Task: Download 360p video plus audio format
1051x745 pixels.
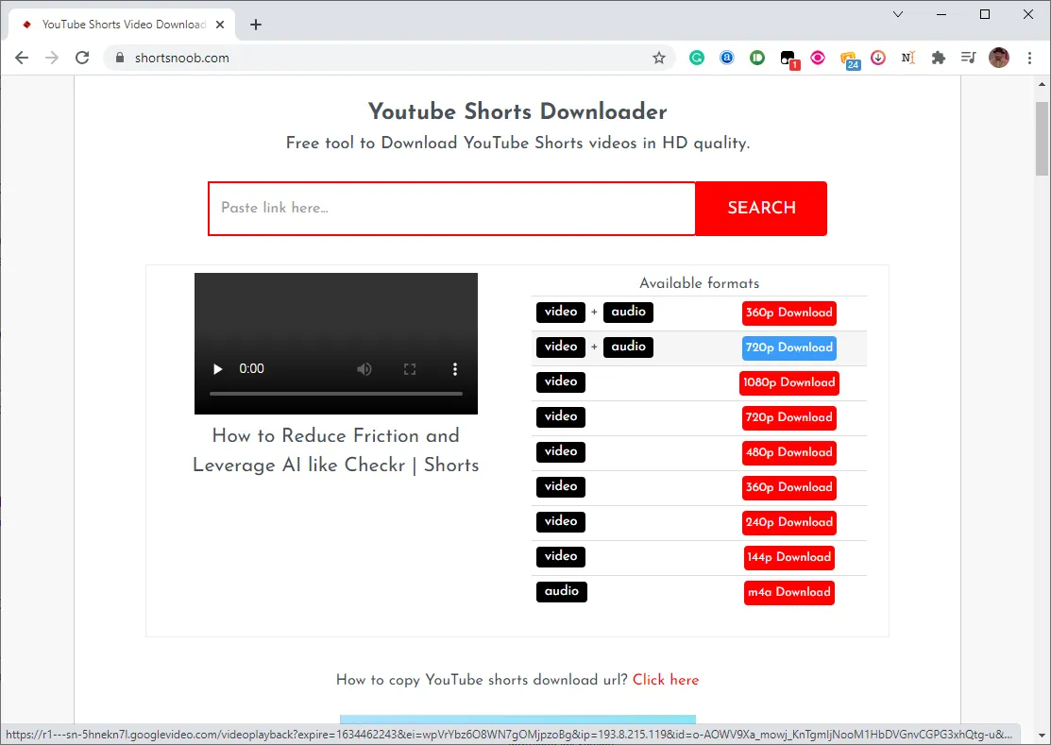Action: pos(788,313)
